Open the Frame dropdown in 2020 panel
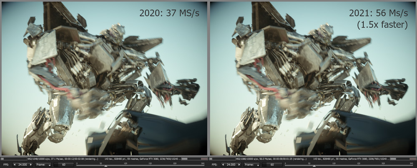 tap(44, 165)
